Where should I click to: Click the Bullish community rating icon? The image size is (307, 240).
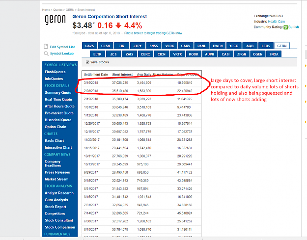coord(285,27)
